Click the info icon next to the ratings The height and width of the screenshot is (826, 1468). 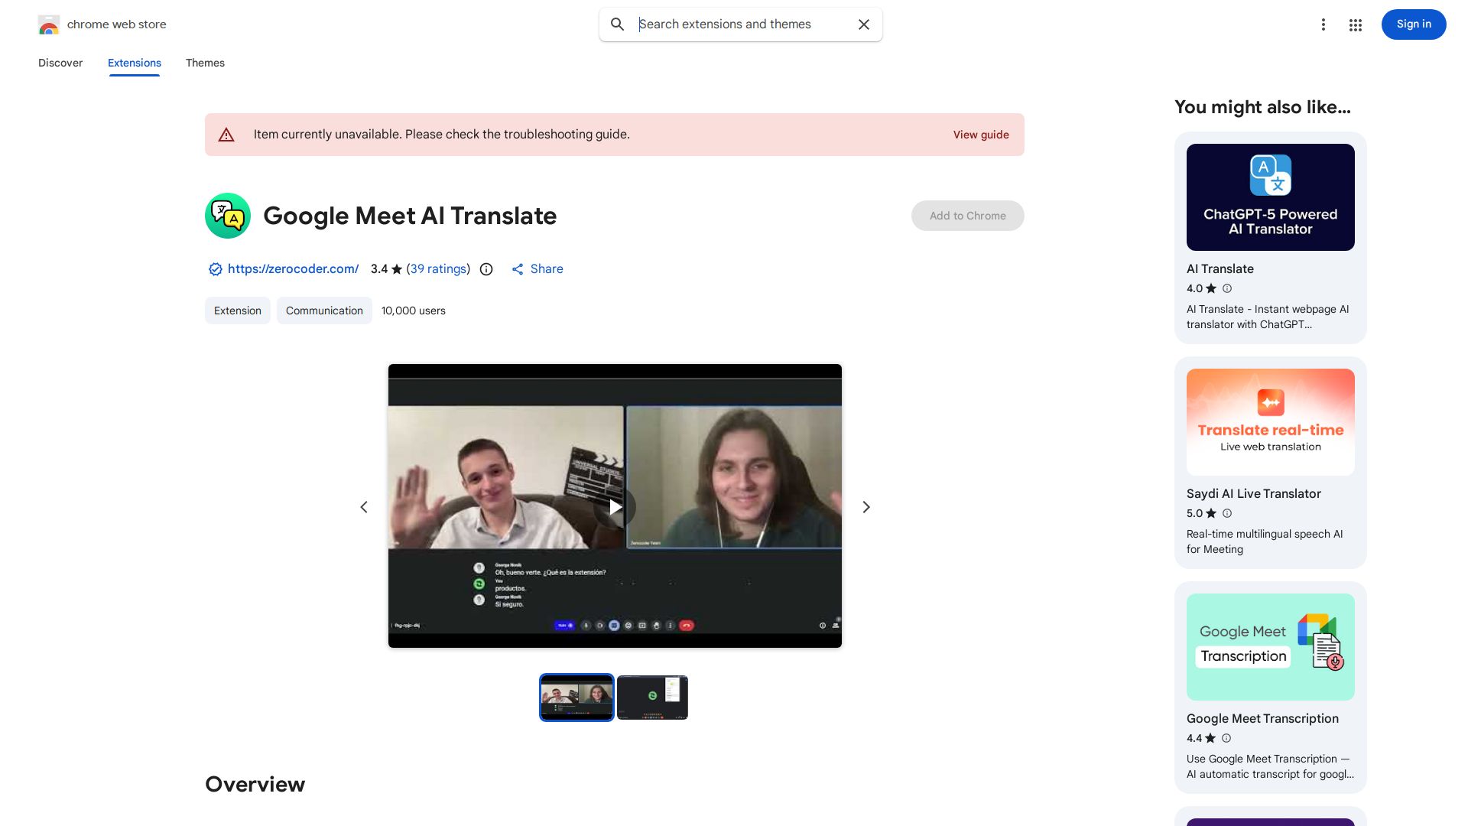pyautogui.click(x=486, y=268)
